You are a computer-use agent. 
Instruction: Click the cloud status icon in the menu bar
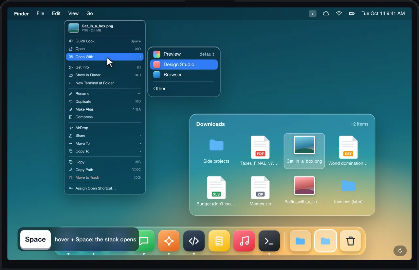[326, 13]
